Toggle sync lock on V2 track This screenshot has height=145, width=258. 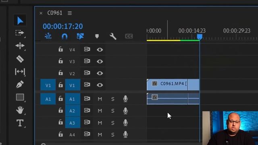(x=87, y=73)
